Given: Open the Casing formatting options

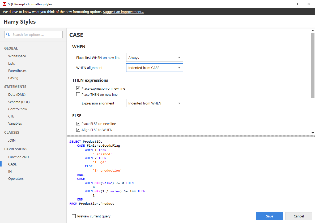Looking at the screenshot, I should point(13,78).
